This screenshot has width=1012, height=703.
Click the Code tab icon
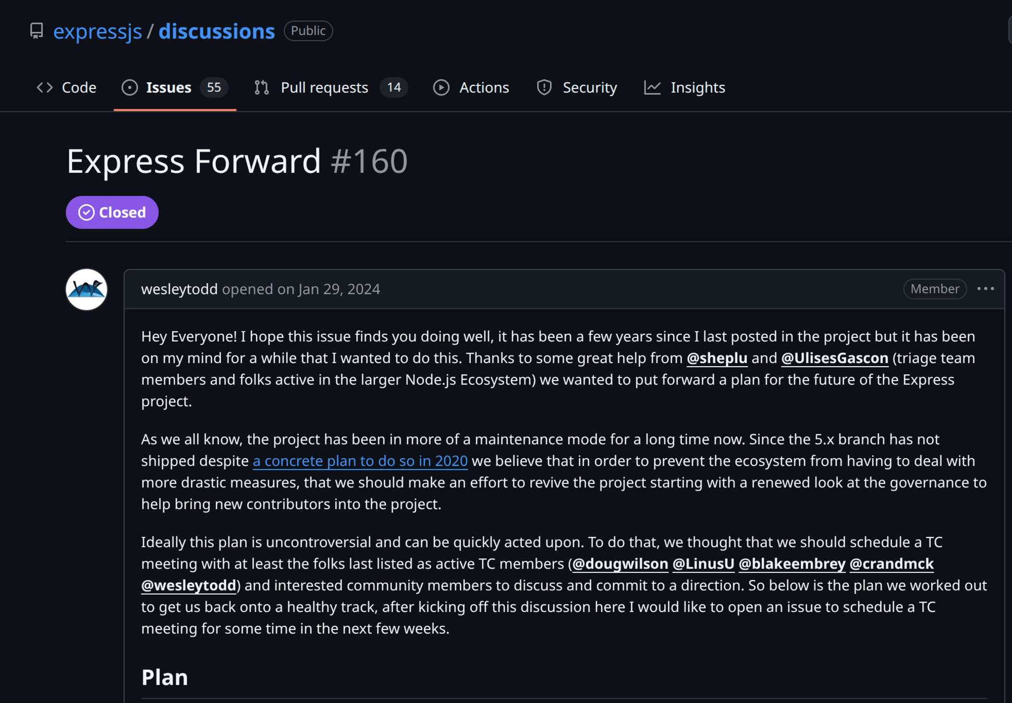[x=45, y=87]
